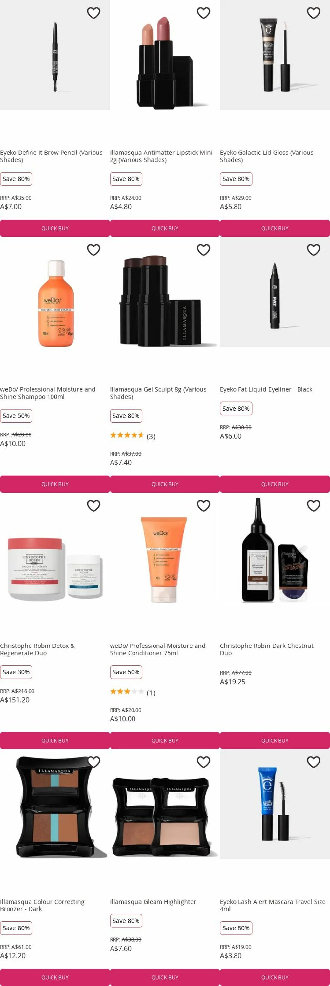The width and height of the screenshot is (330, 986).
Task: Wishlist the weDo/ Moisture and Shine Shampoo
Action: point(93,250)
